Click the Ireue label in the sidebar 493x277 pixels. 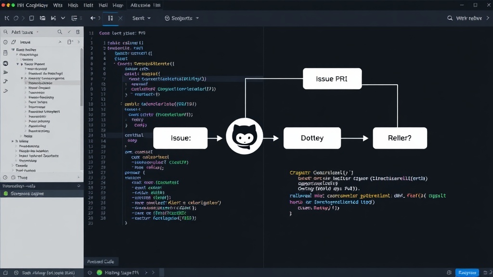(25, 42)
